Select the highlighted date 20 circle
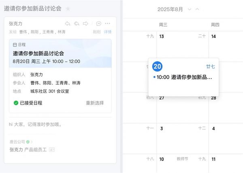Image resolution: width=243 pixels, height=173 pixels. [x=158, y=66]
